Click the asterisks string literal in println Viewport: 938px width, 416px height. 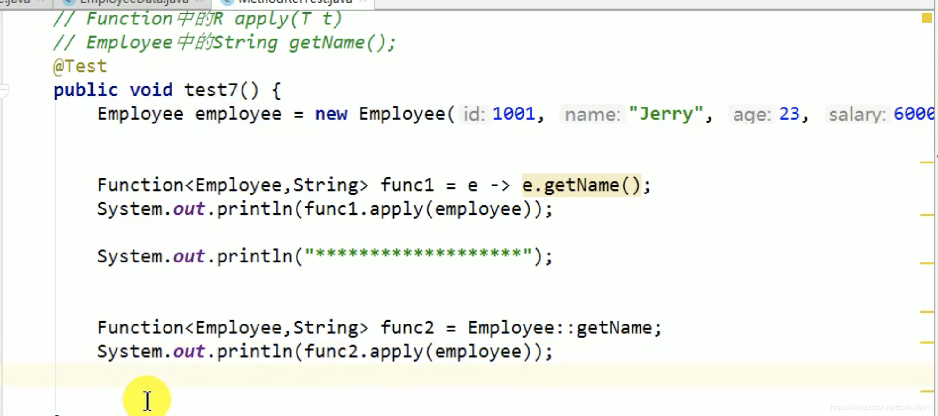(418, 255)
